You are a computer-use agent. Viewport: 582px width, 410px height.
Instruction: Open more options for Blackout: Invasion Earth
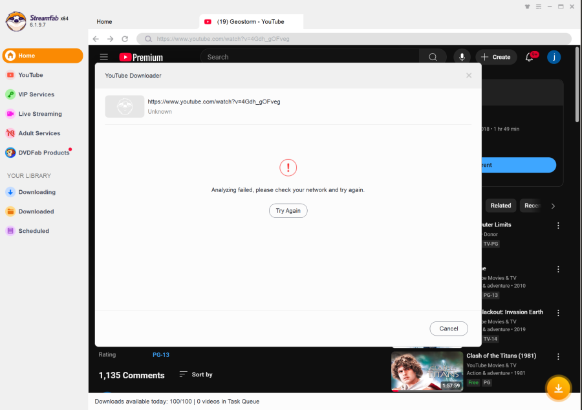558,313
